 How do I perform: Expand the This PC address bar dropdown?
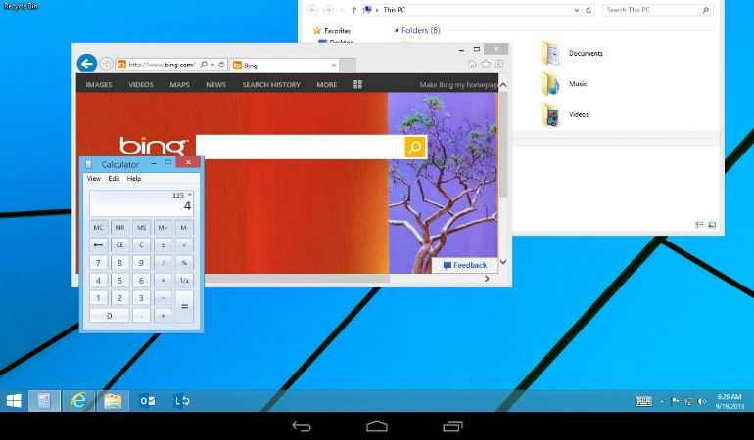point(576,10)
